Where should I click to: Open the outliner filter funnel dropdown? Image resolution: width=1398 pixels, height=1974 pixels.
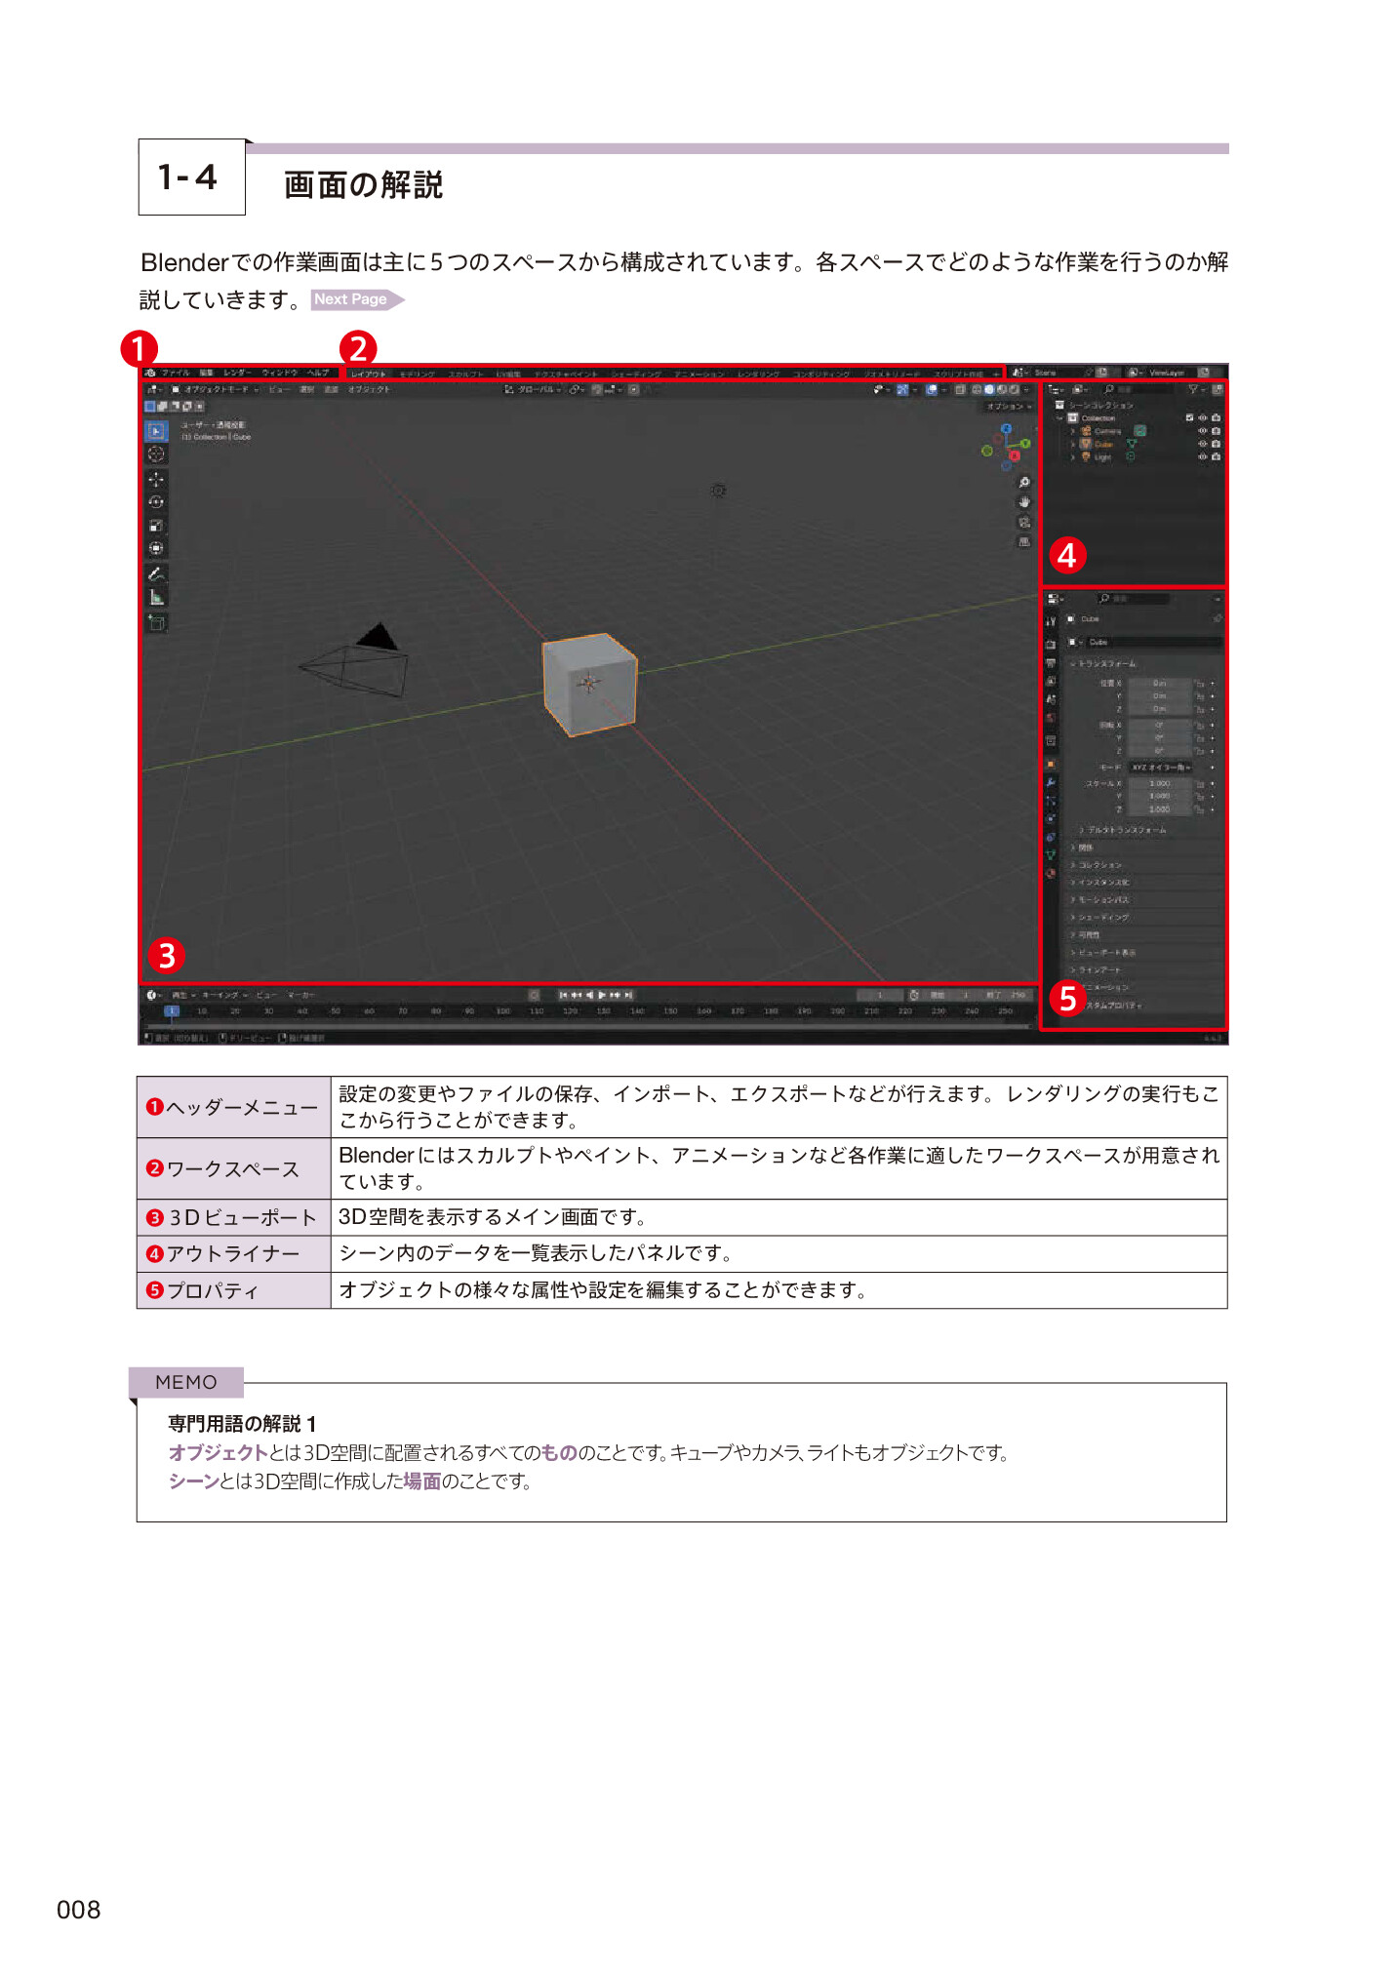coord(1196,389)
